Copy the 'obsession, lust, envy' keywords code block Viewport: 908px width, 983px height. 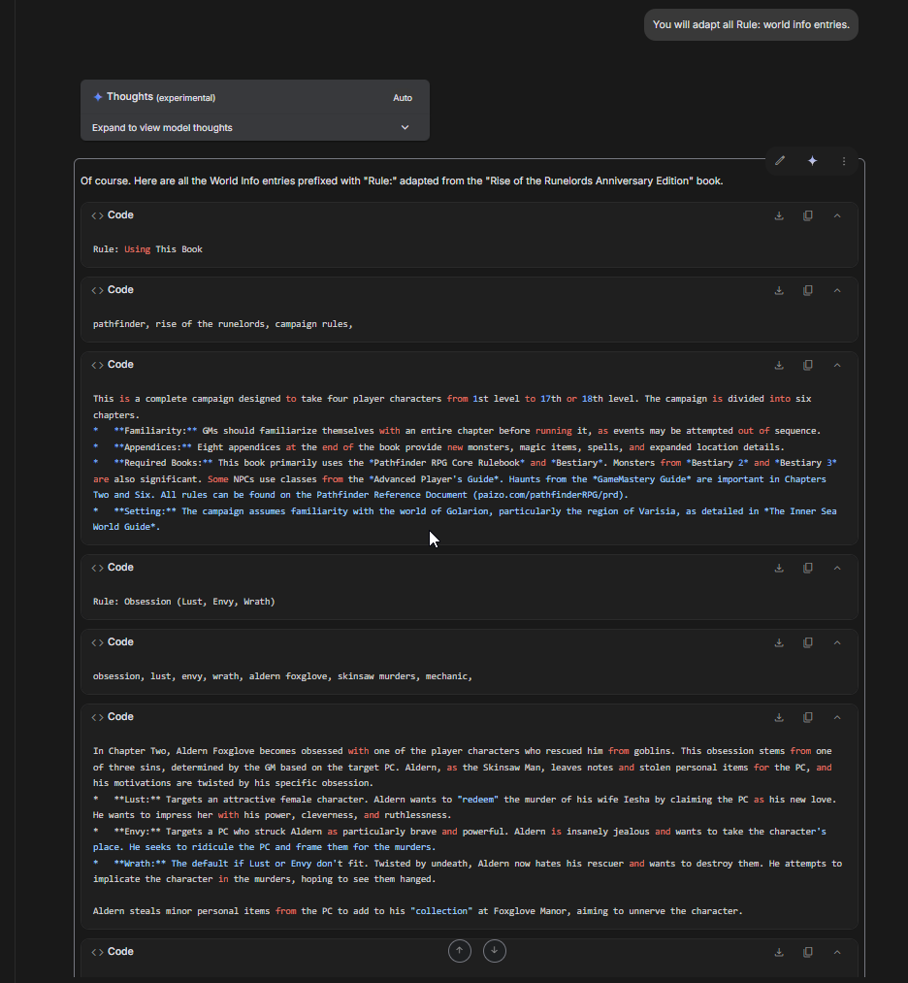click(x=808, y=642)
